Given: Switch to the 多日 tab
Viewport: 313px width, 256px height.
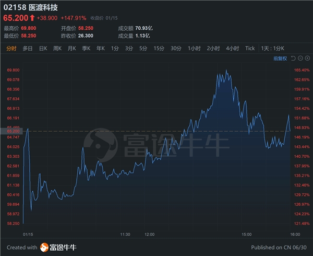Looking at the screenshot, I should point(28,49).
